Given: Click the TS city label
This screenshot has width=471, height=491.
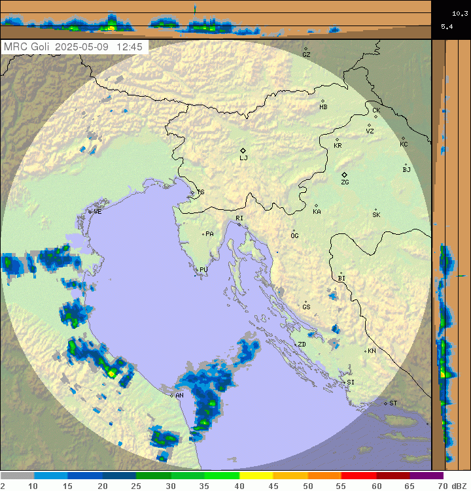Looking at the screenshot, I should (201, 192).
